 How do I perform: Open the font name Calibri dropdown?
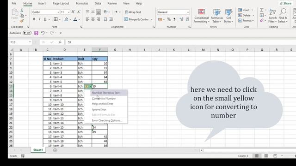tap(58, 12)
